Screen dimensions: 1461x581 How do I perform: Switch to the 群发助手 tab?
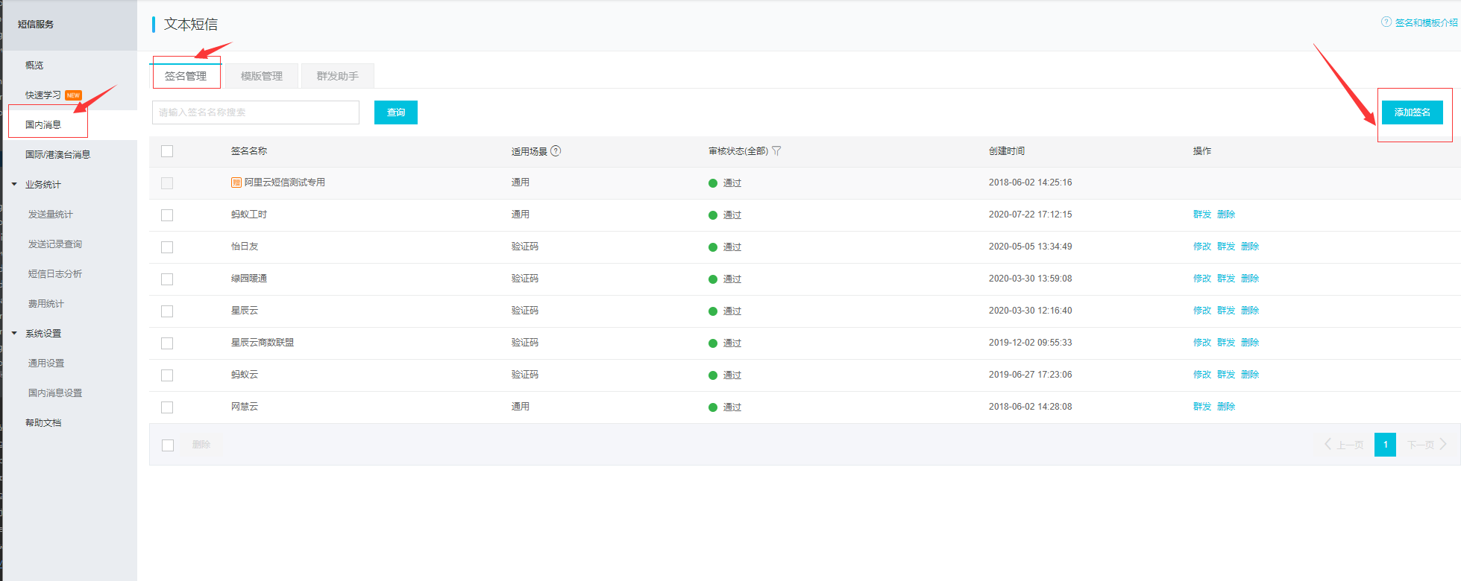(x=338, y=76)
